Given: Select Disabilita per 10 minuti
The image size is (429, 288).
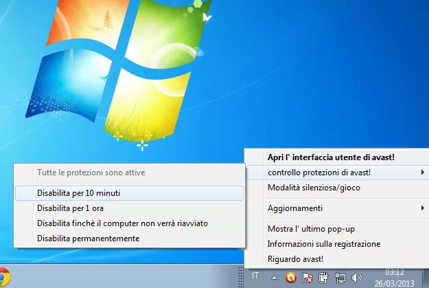Looking at the screenshot, I should [130, 193].
